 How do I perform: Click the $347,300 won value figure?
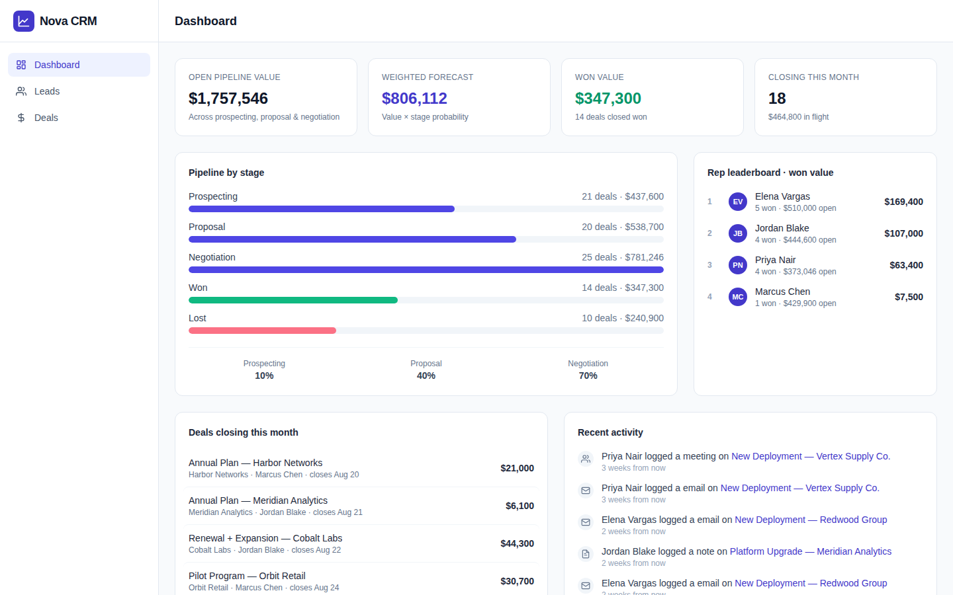[x=608, y=99]
